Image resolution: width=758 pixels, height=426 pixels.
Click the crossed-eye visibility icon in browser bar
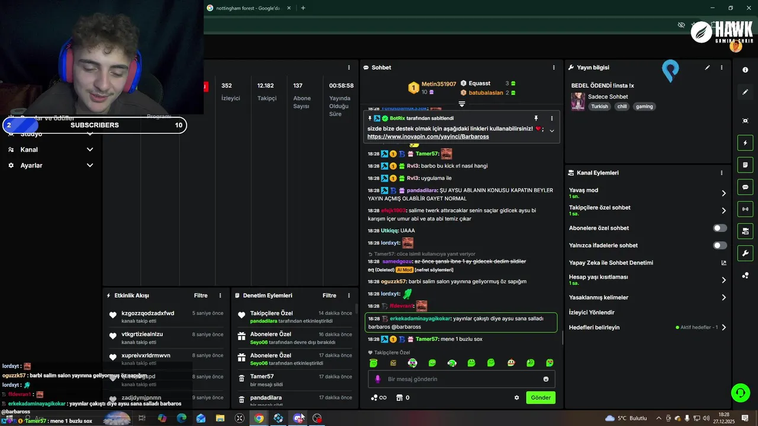pos(681,25)
